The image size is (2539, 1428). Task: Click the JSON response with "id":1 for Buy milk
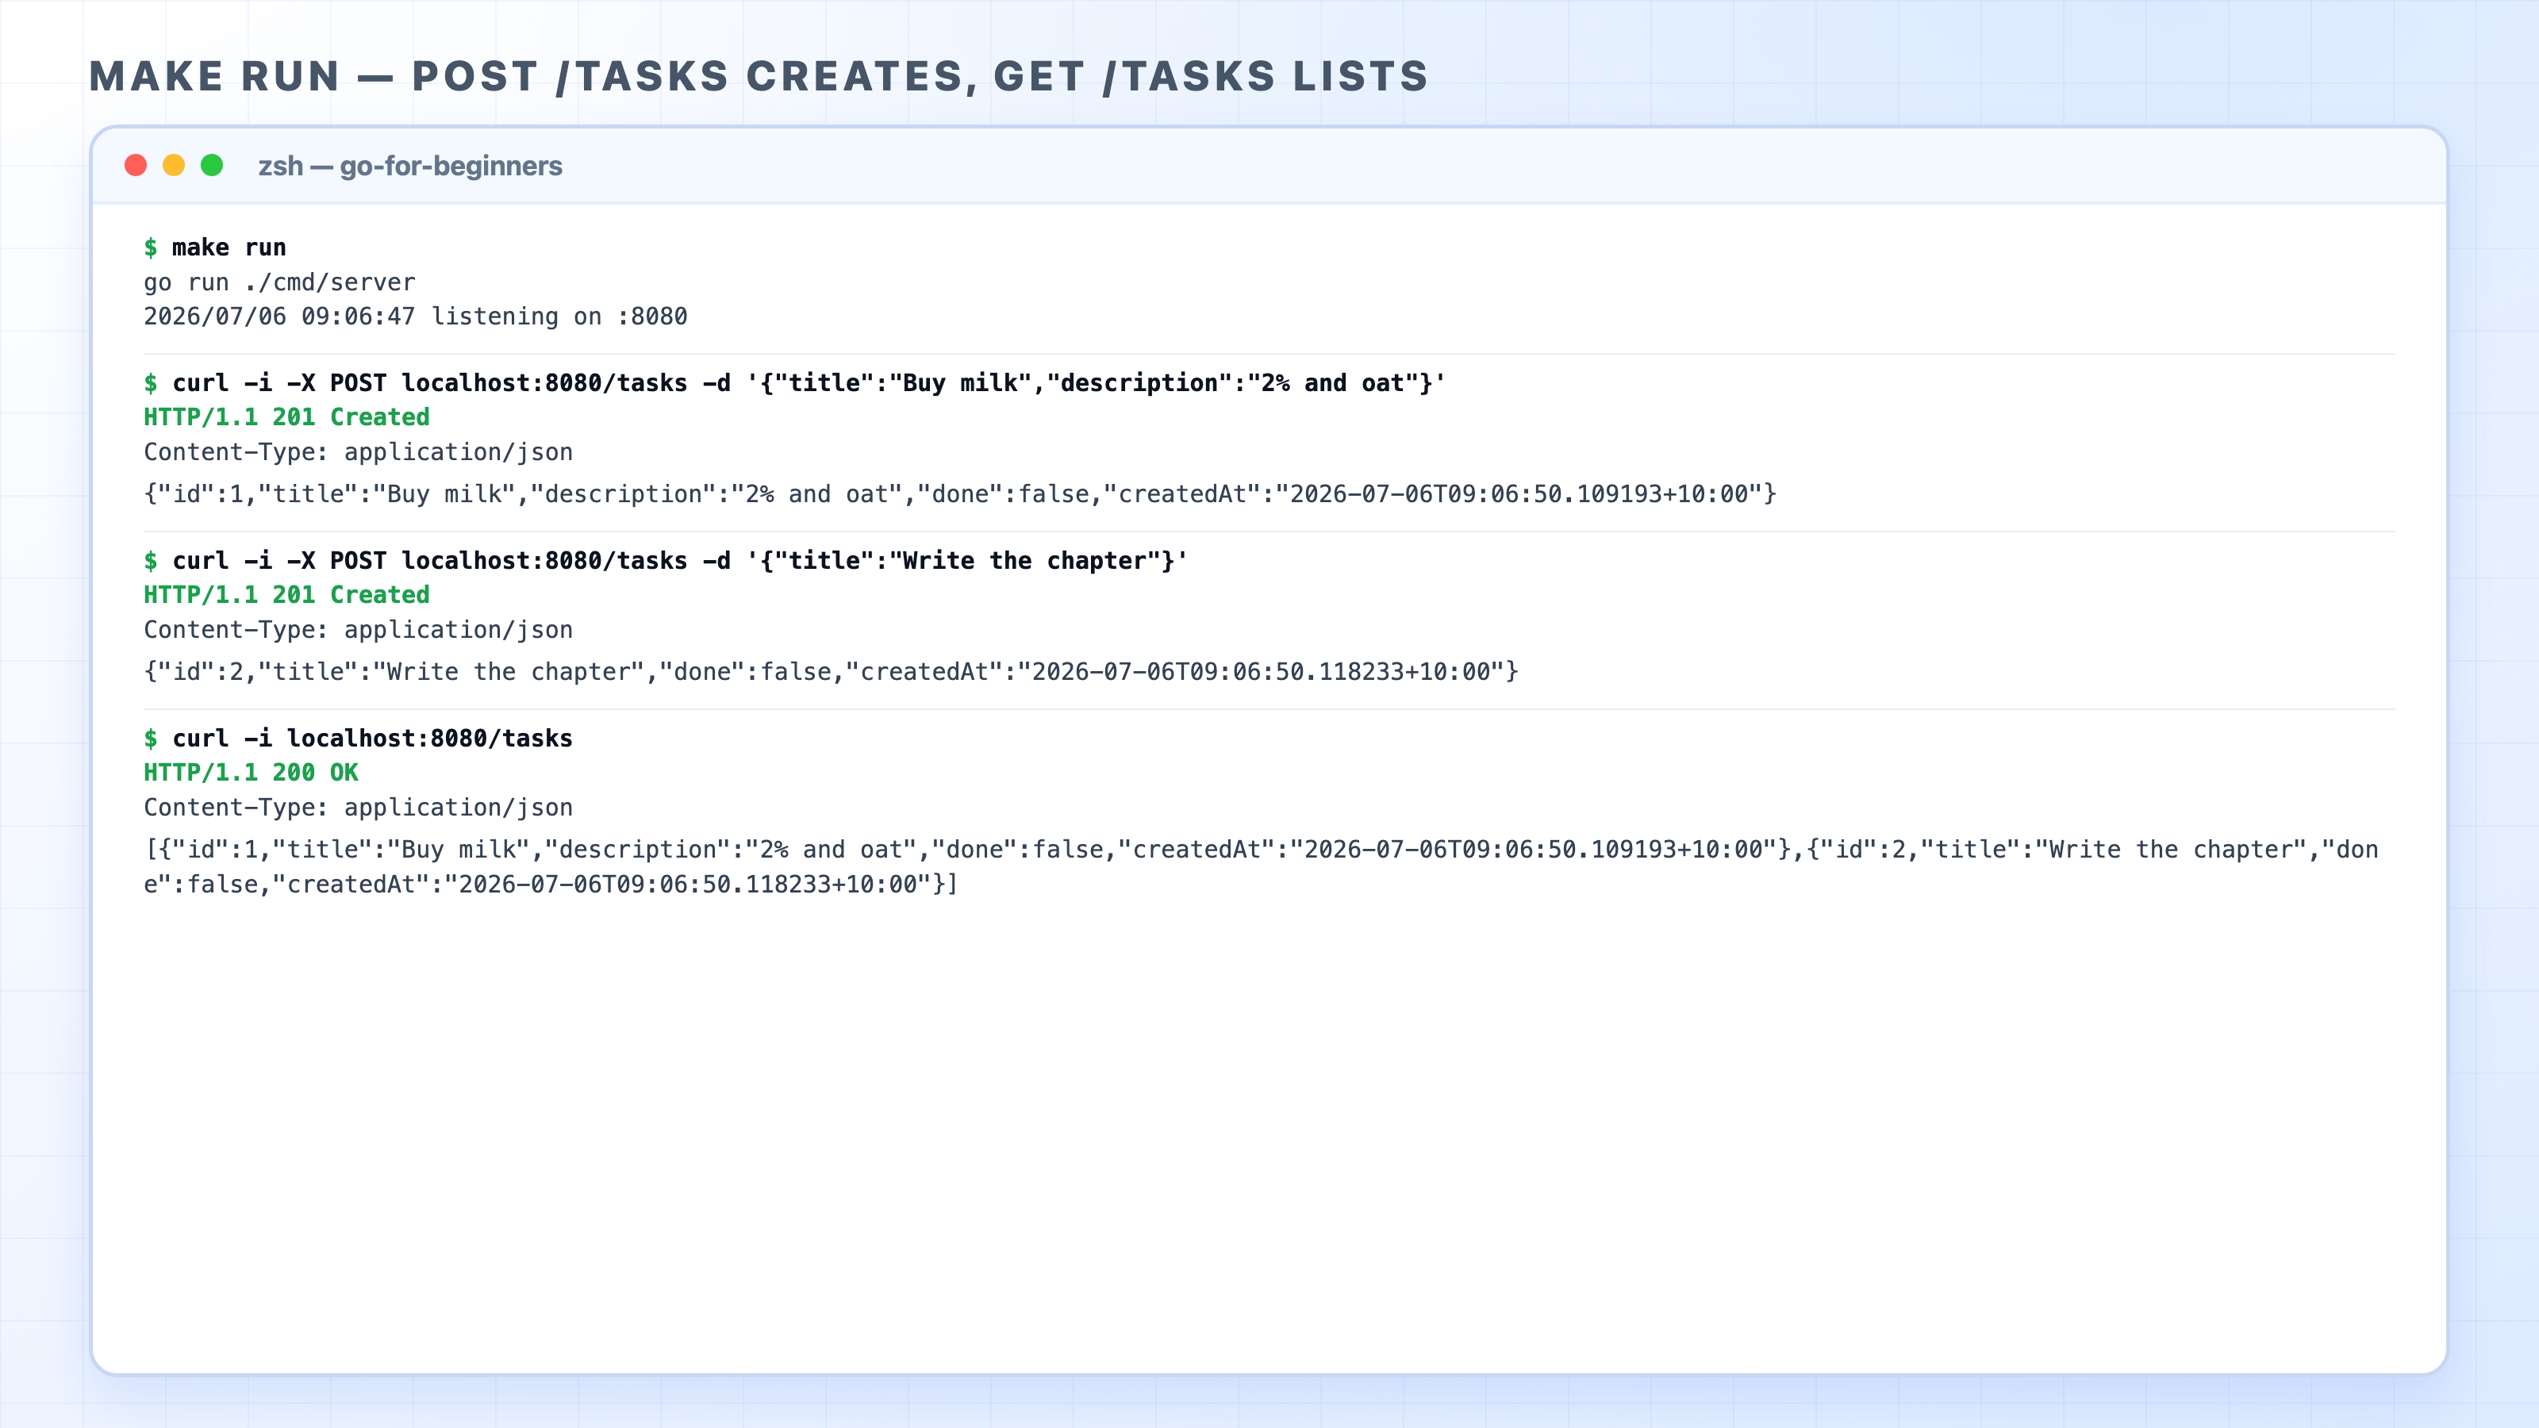coord(960,493)
